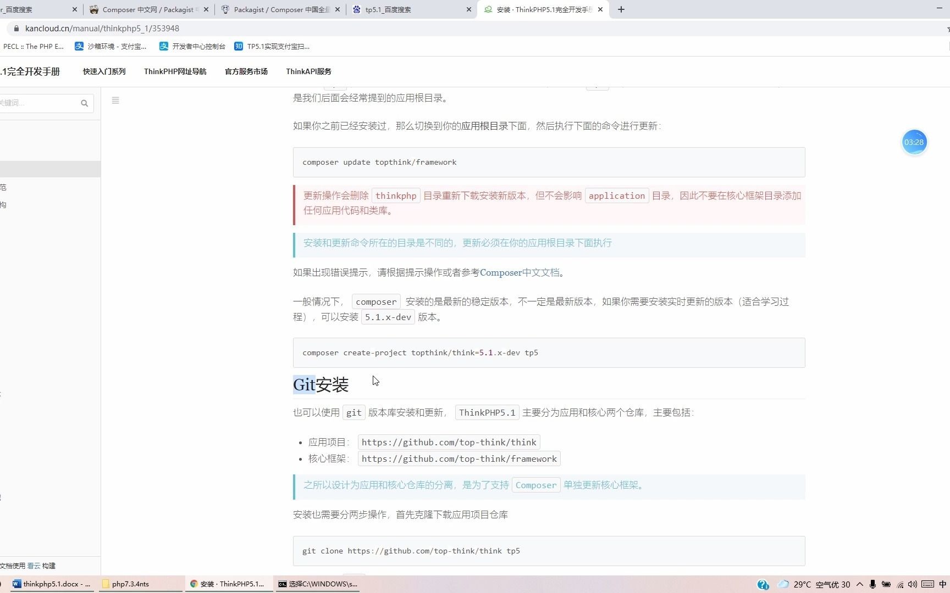Open thinkphp5.1.docx Word taskbar item
The image size is (950, 593).
(51, 584)
